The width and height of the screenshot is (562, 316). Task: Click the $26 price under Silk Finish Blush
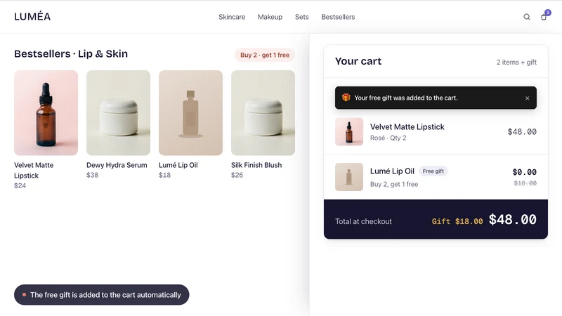[237, 175]
